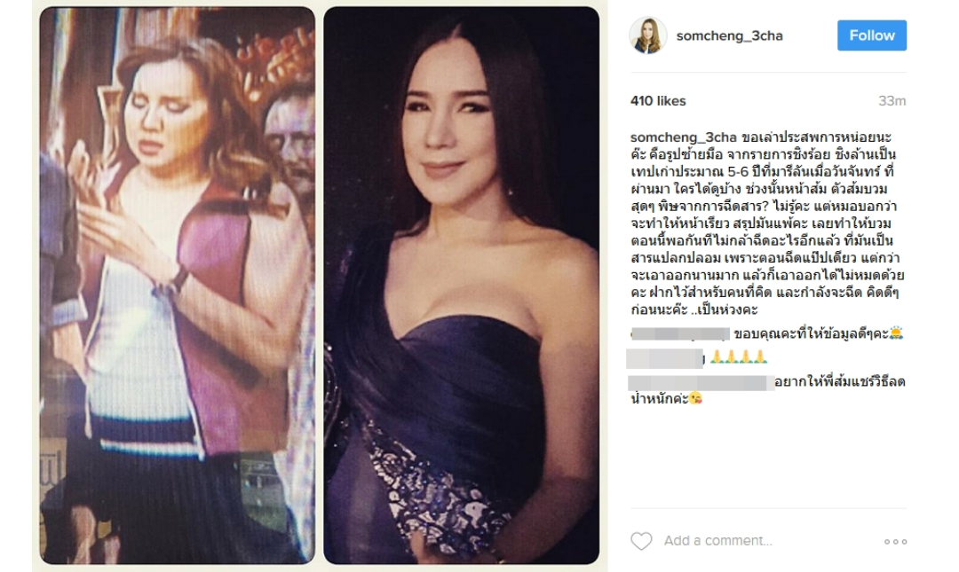Open second blurred commenter's username

(x=665, y=358)
